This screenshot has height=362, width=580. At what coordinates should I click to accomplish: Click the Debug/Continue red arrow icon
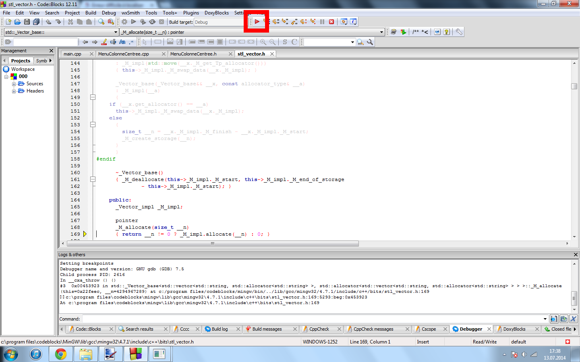(257, 22)
